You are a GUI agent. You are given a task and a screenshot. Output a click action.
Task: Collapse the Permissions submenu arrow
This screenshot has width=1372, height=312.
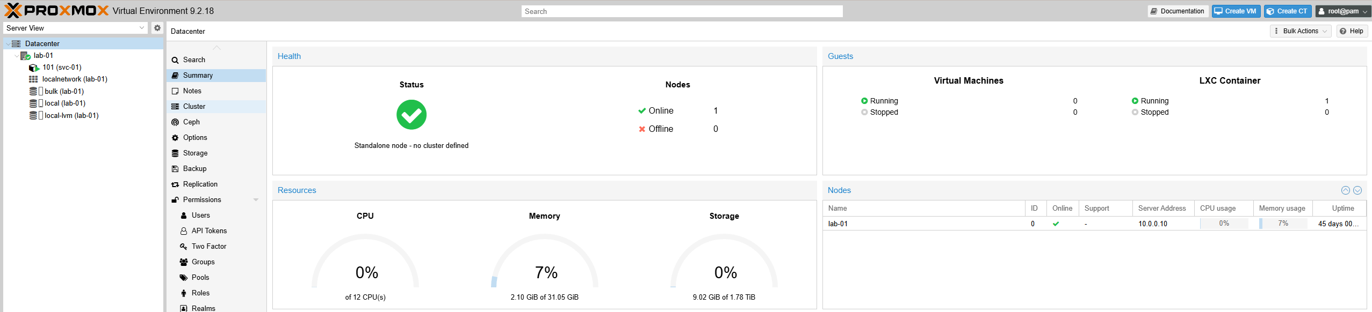click(256, 200)
